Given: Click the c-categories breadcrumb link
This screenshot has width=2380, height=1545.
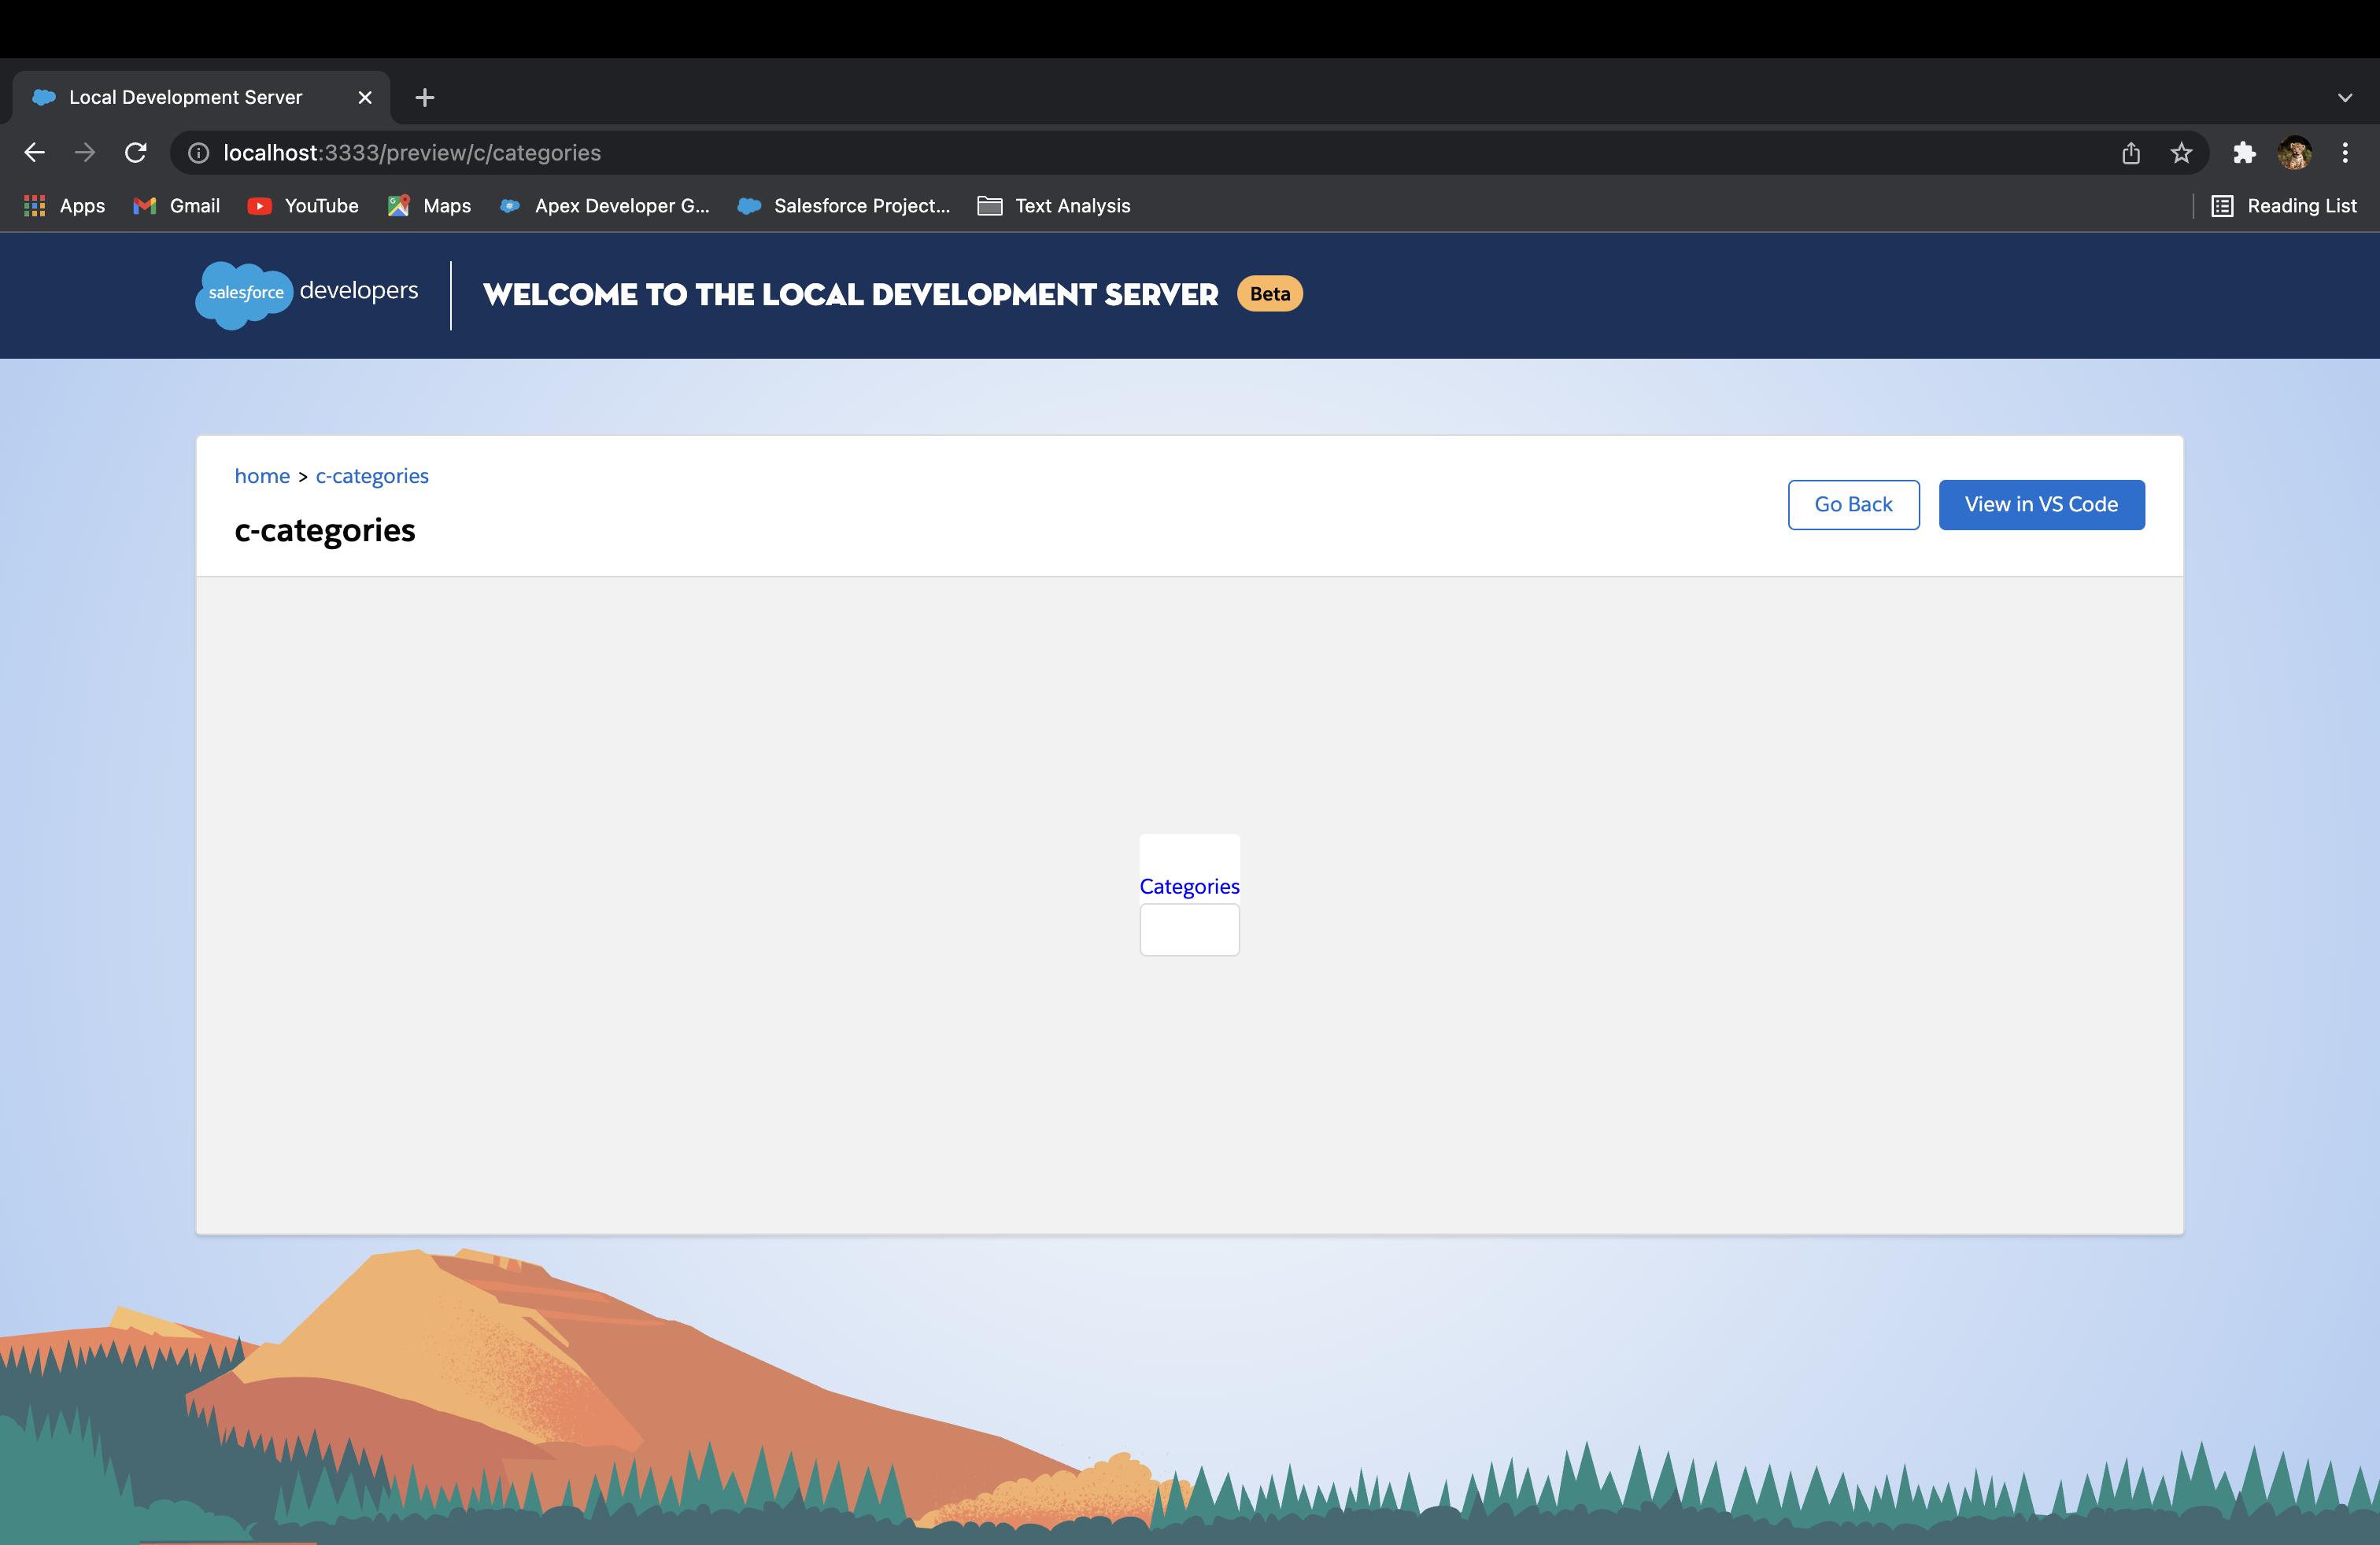Looking at the screenshot, I should [x=371, y=475].
